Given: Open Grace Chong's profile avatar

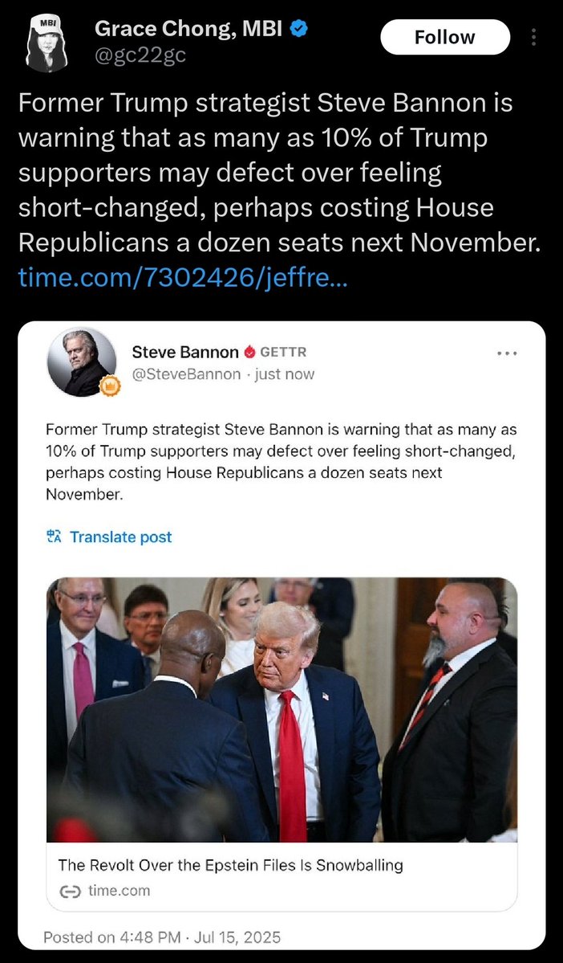Looking at the screenshot, I should (x=46, y=45).
